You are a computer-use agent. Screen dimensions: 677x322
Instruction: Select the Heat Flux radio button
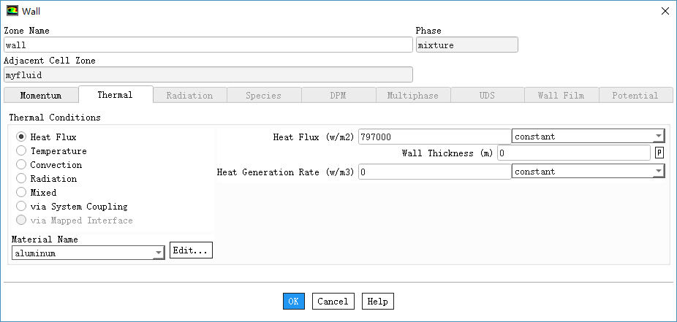(x=21, y=137)
